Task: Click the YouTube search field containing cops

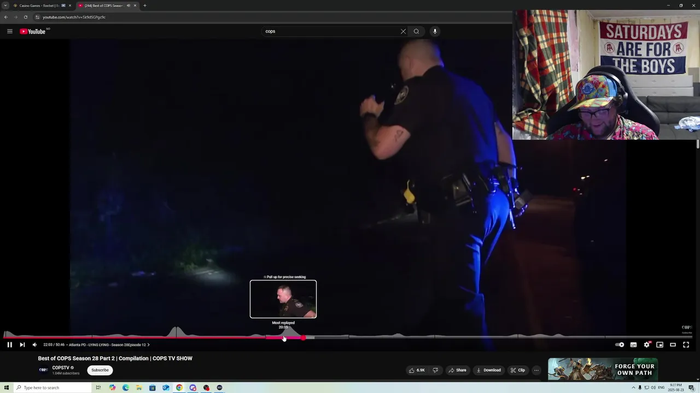Action: coord(331,31)
